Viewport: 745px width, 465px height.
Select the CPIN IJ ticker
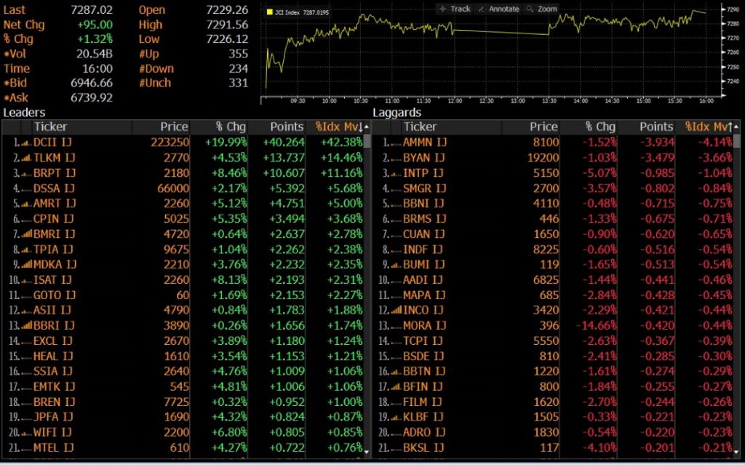[54, 219]
